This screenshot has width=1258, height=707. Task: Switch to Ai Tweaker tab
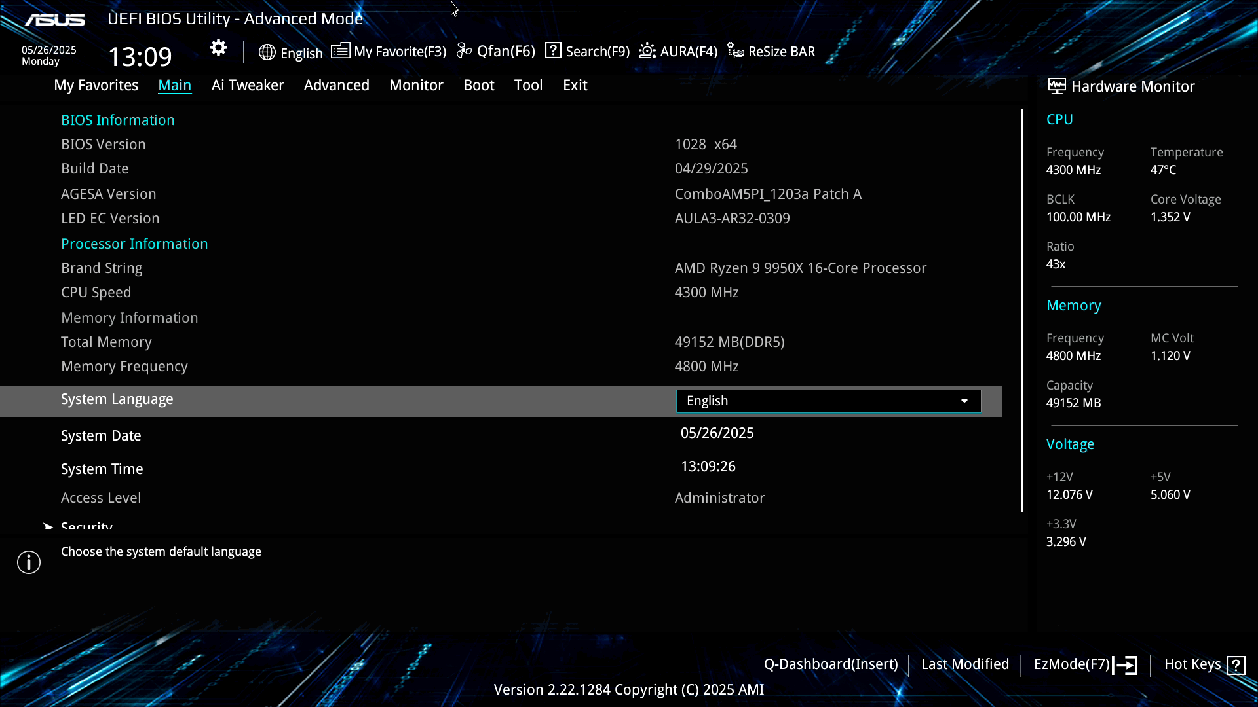[248, 85]
